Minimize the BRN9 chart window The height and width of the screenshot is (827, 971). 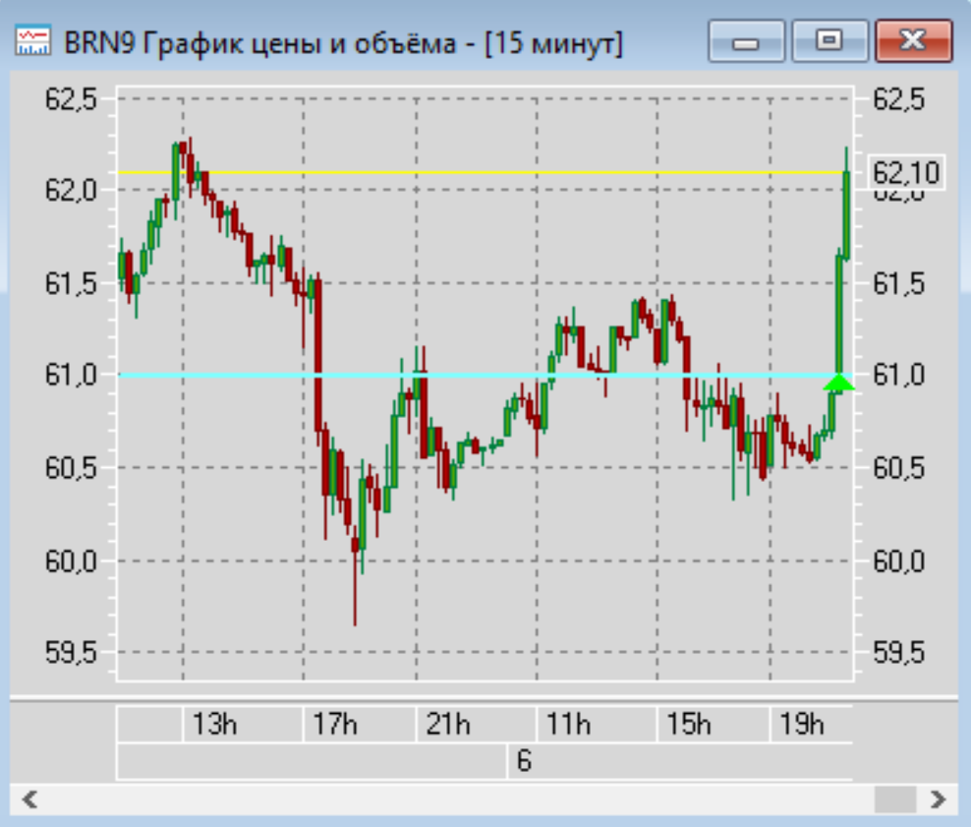click(x=746, y=41)
